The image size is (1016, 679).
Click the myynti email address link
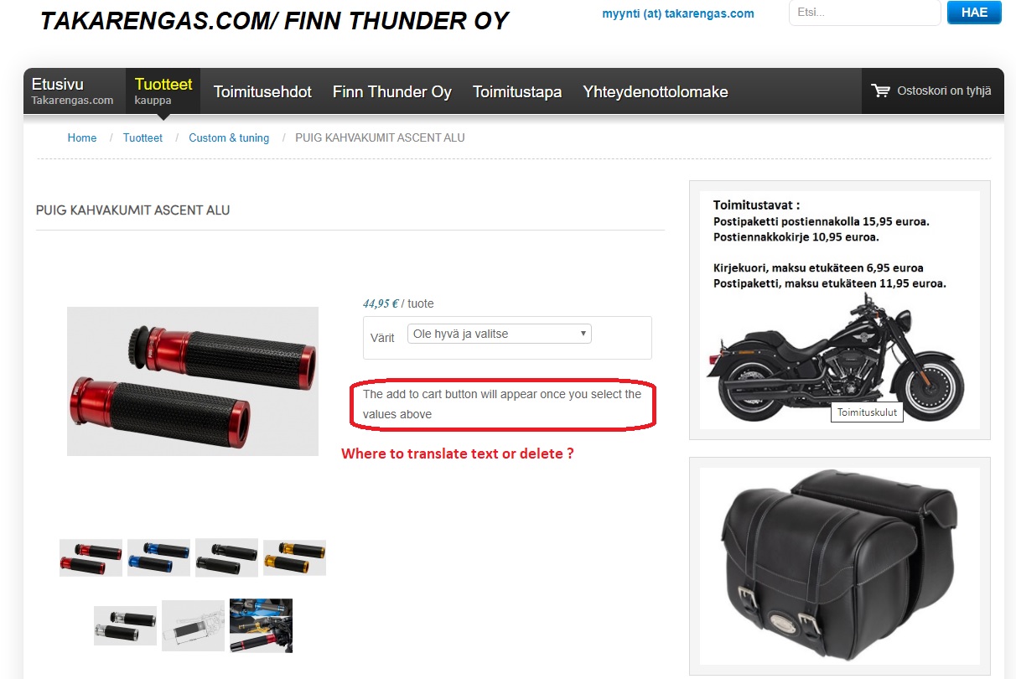pos(678,13)
